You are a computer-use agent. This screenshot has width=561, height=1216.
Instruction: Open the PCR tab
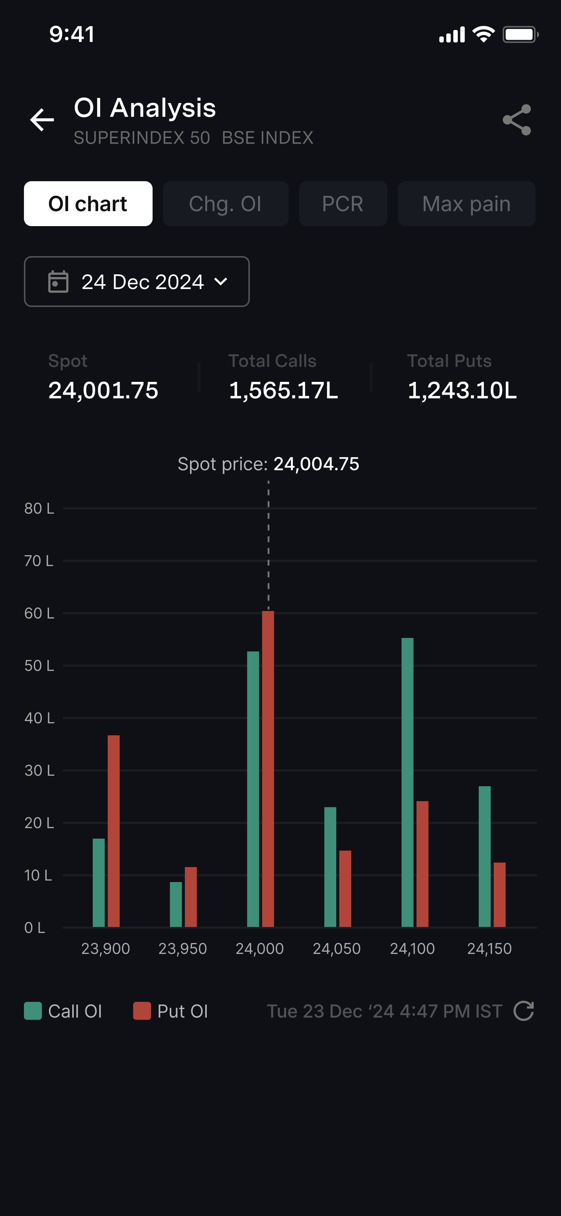click(x=343, y=204)
